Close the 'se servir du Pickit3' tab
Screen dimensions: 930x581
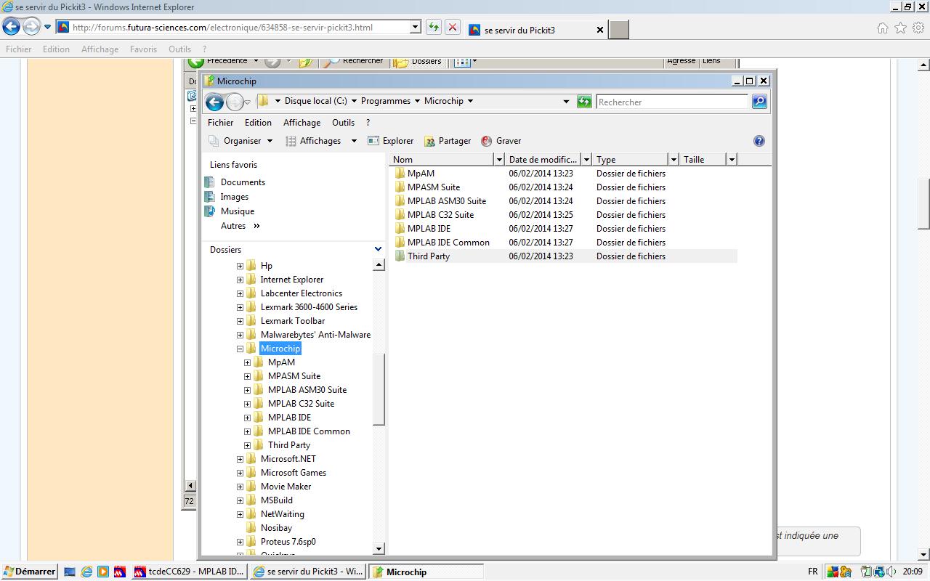pos(600,30)
